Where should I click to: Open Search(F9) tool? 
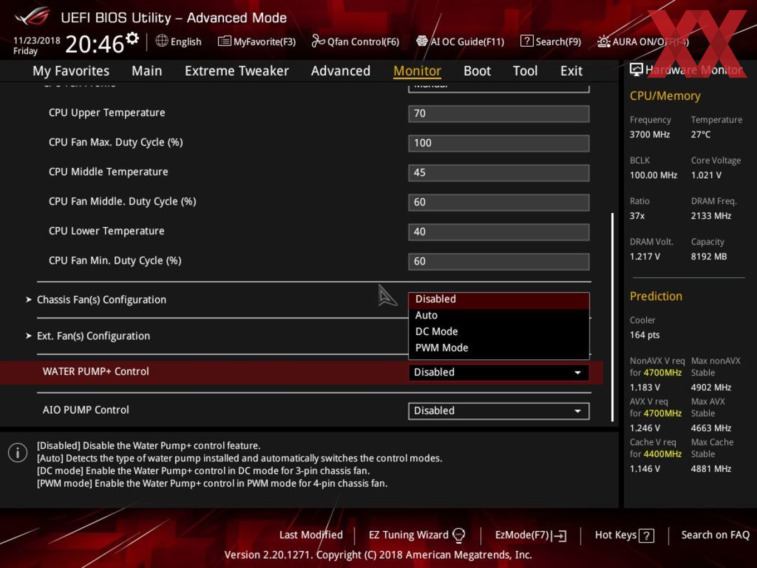(550, 42)
